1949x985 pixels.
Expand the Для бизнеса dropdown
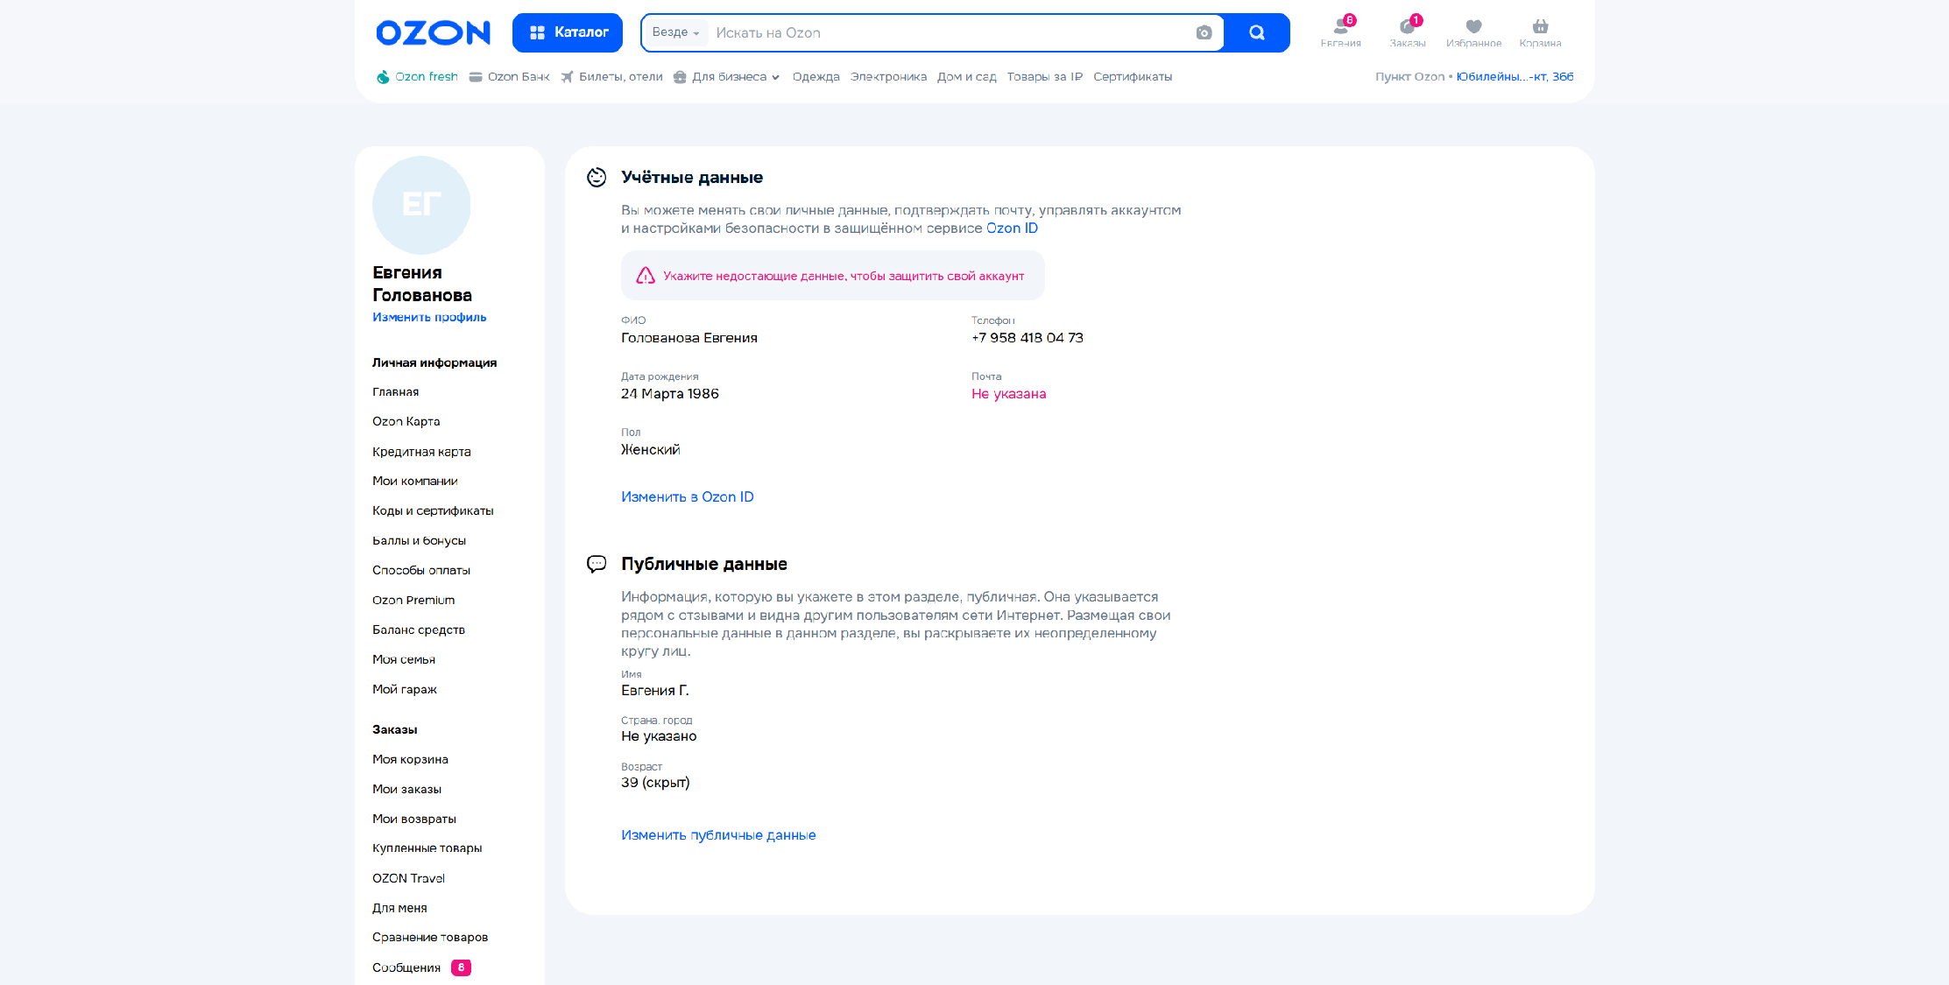point(729,77)
